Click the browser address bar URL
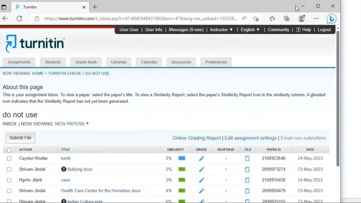Viewport: 361px width, 203px height. click(x=141, y=19)
